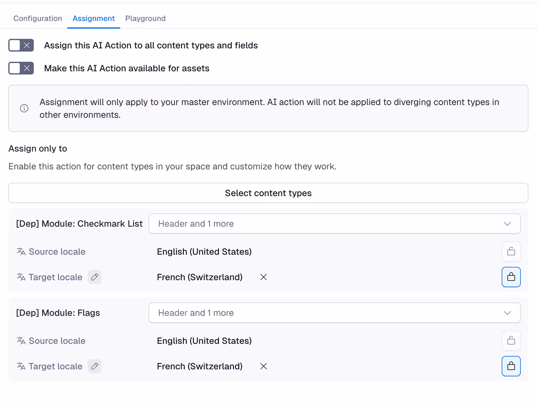Click English (United States) in Checkmark List
This screenshot has width=538, height=405.
[x=204, y=252]
